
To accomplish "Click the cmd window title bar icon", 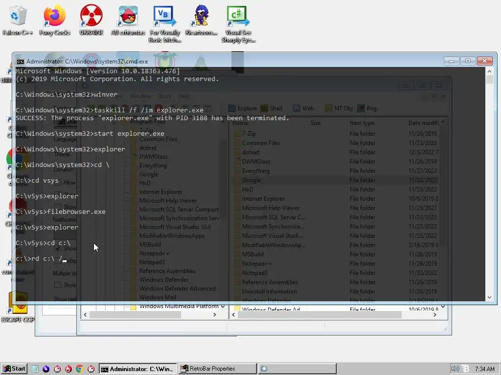I will coord(21,61).
